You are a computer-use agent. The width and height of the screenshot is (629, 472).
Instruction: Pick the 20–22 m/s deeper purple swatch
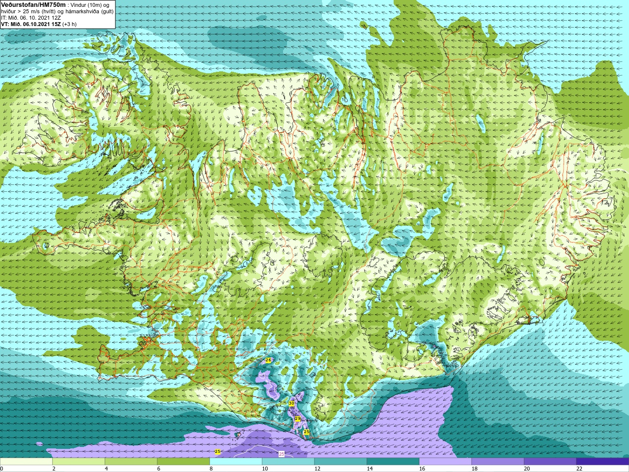tap(550, 461)
